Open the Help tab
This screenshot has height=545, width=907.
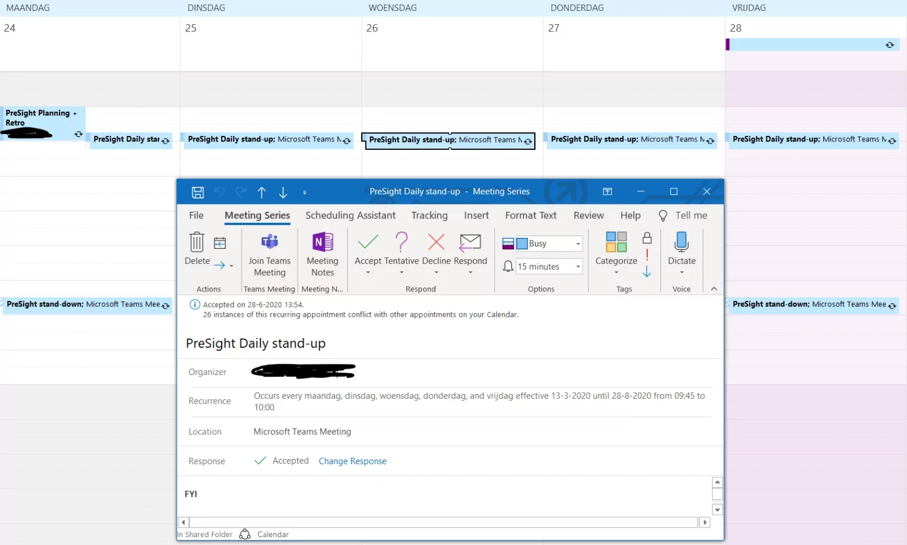coord(630,215)
